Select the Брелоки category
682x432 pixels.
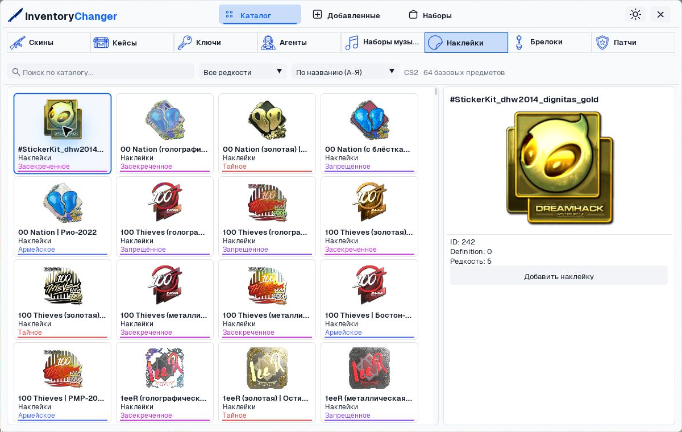point(550,43)
